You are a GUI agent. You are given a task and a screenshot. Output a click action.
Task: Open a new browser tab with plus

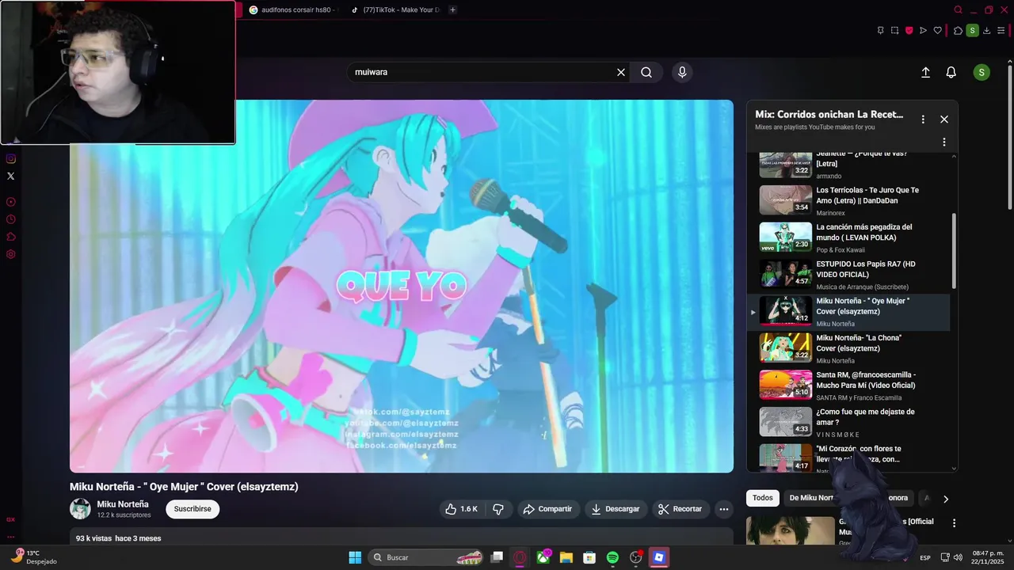coord(452,10)
